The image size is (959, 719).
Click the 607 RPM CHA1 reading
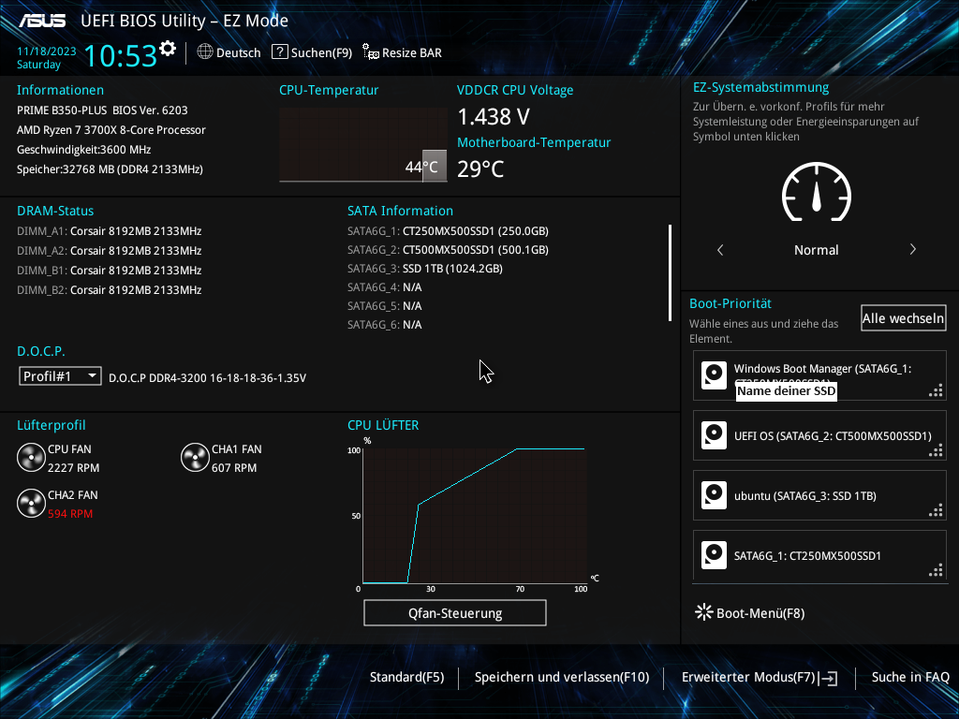pyautogui.click(x=234, y=468)
